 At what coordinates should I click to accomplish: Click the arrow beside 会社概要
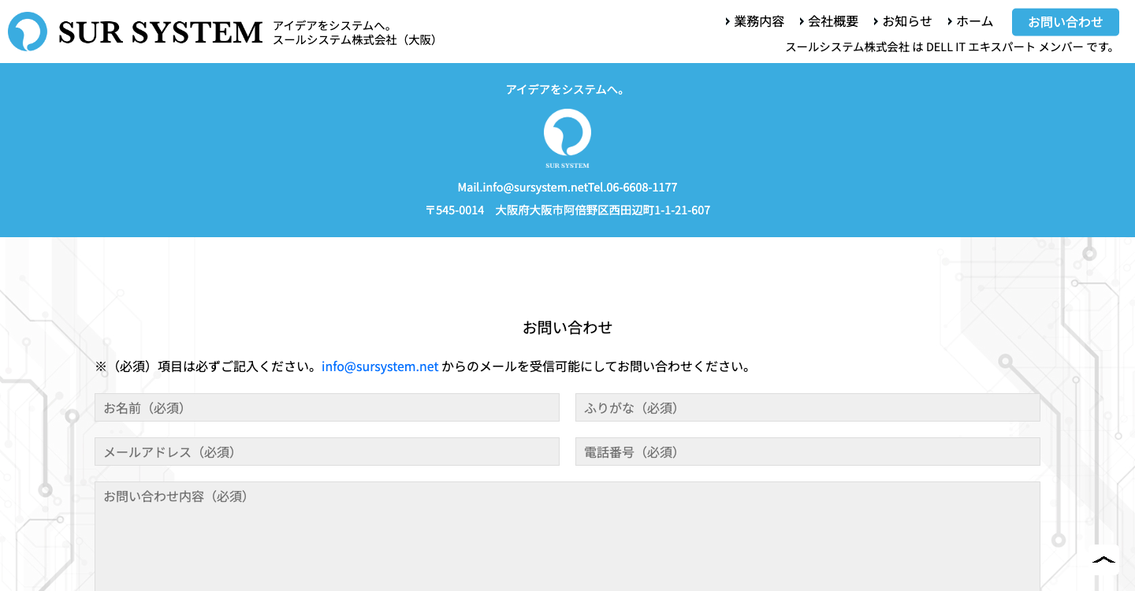pos(802,21)
